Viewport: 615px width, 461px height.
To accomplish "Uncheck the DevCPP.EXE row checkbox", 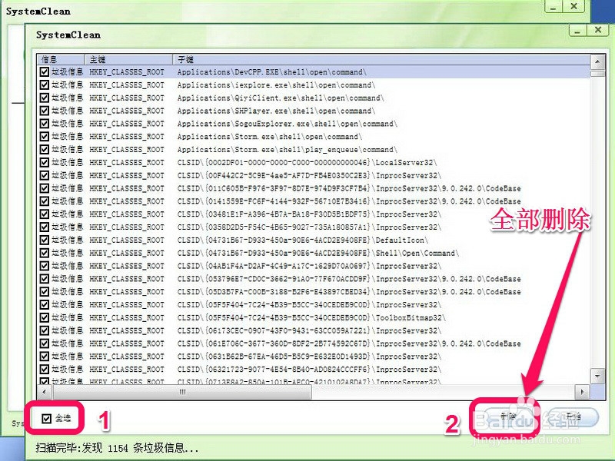I will [x=45, y=71].
